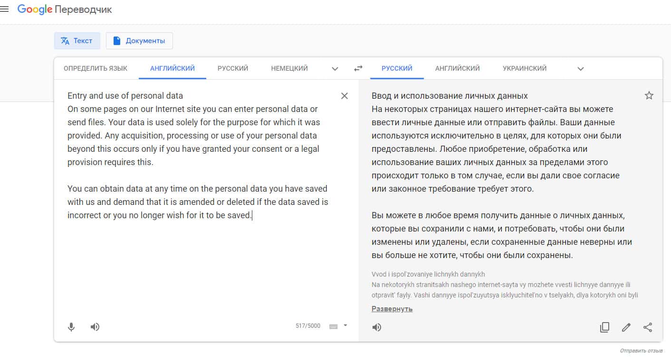Listen to the Russian translation audio
The height and width of the screenshot is (361, 671).
pyautogui.click(x=377, y=327)
